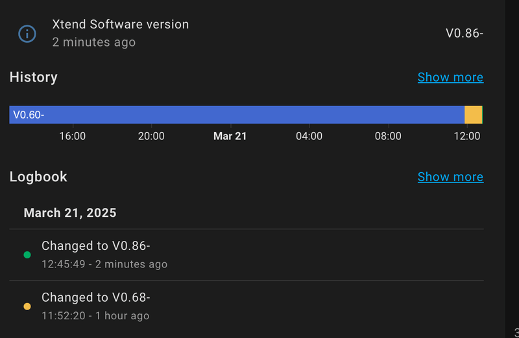Screen dimensions: 519x338
Task: Click the 11:52:20 logbook timestamp
Action: coord(64,316)
